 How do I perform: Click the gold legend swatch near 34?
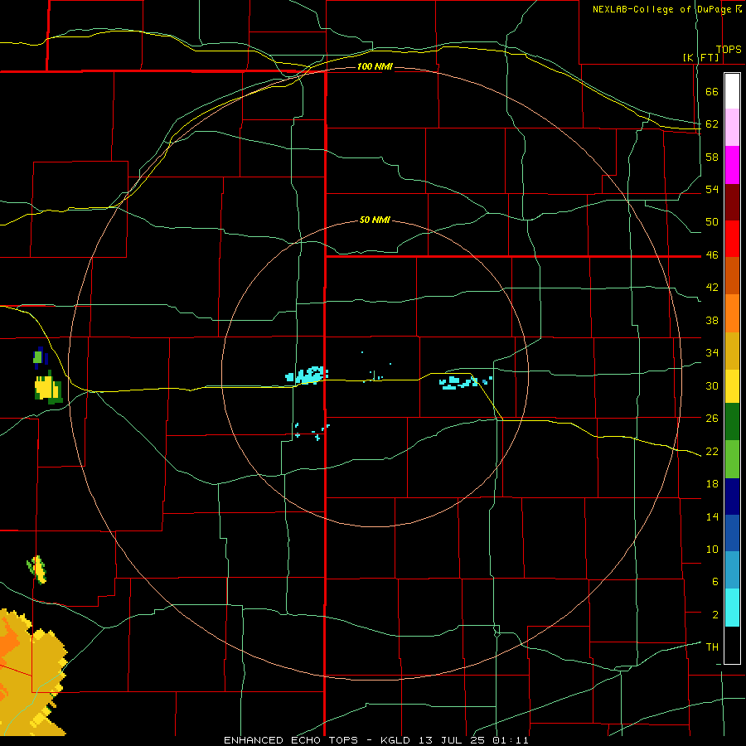732,351
